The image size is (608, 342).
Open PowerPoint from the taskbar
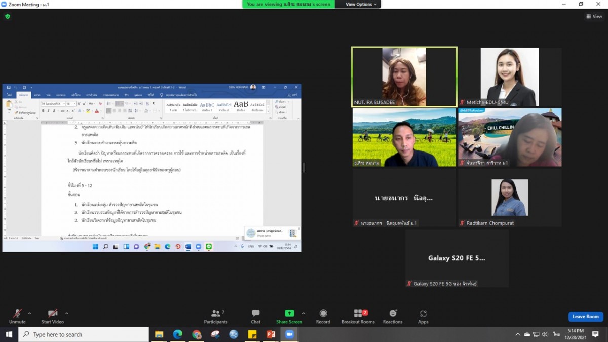(271, 334)
